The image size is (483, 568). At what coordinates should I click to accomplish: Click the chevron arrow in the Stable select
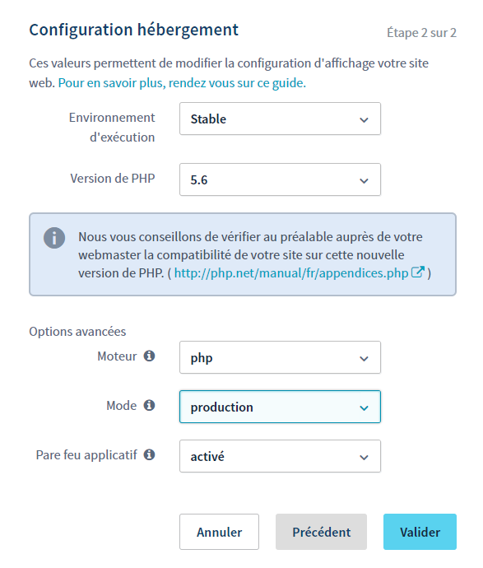point(364,120)
